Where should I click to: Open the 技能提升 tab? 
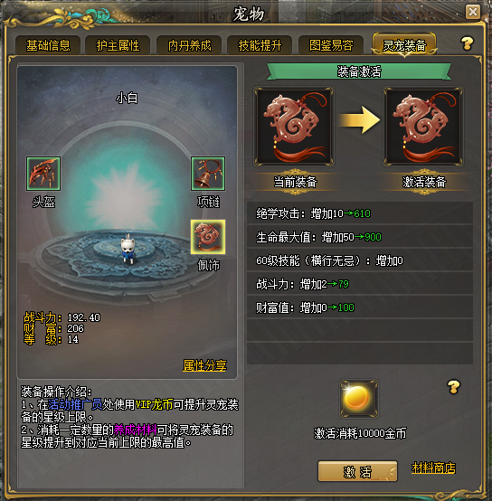pos(260,45)
